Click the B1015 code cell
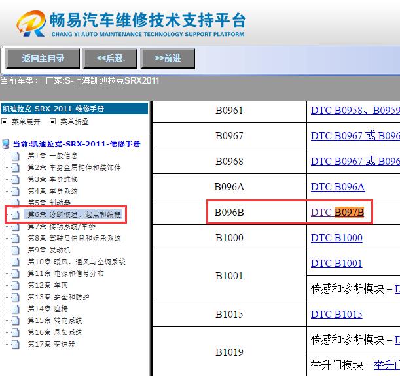 [x=229, y=314]
